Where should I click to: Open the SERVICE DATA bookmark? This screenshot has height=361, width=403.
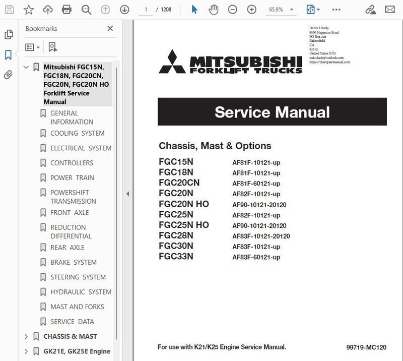pos(72,322)
